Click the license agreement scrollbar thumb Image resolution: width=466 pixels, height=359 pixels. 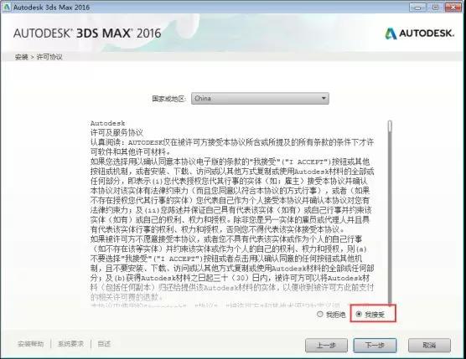[x=390, y=126]
